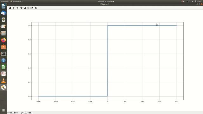Image resolution: width=203 pixels, height=114 pixels.
Task: Launch LibreOffice Calc from the dock
Action: (x=3, y=67)
